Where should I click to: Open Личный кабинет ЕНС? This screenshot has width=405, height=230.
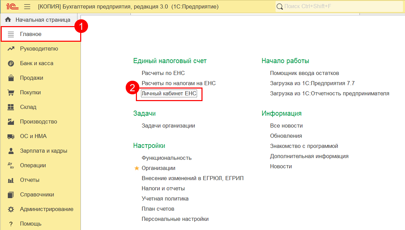(x=169, y=93)
